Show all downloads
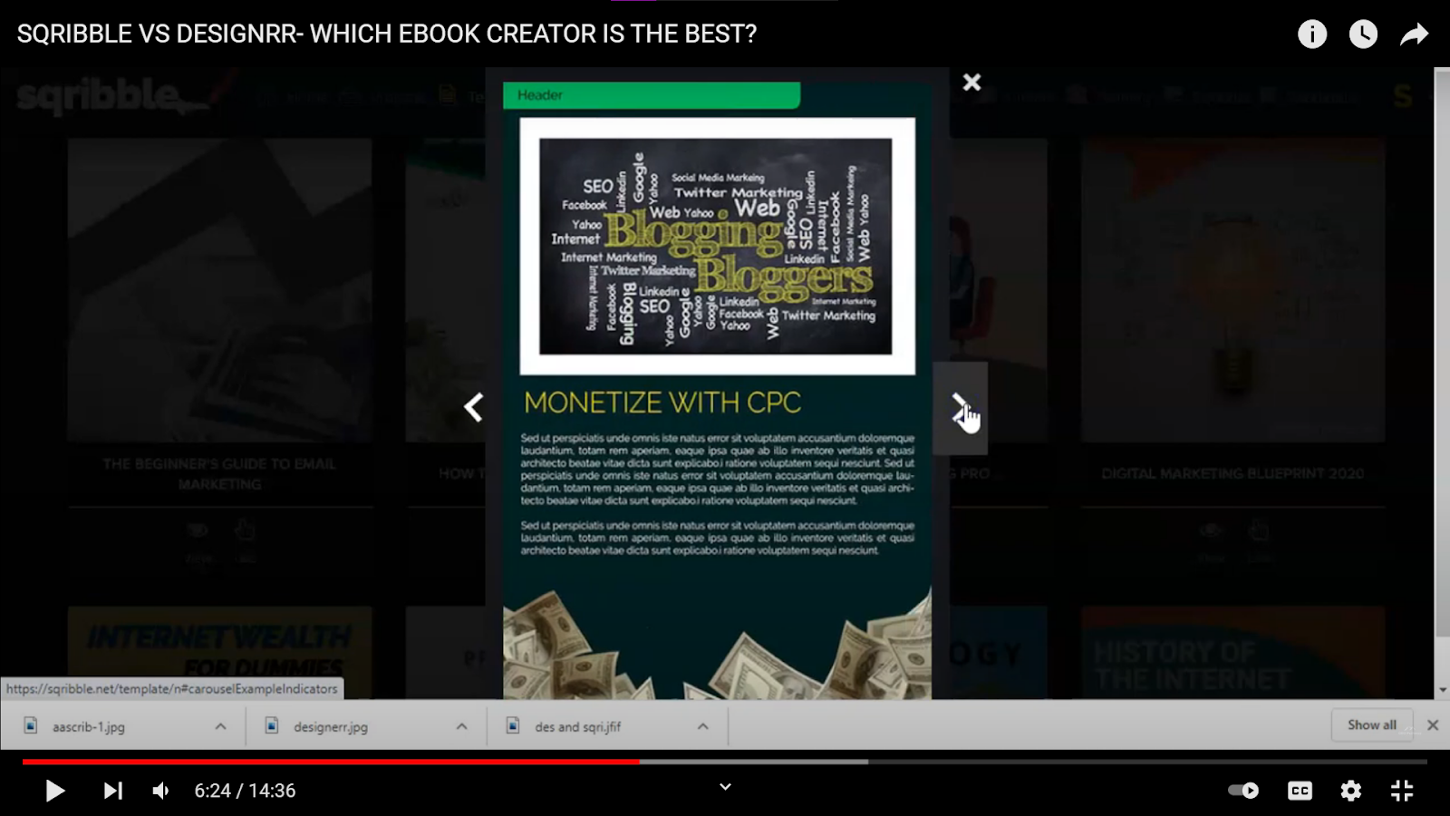The width and height of the screenshot is (1450, 816). [1371, 725]
